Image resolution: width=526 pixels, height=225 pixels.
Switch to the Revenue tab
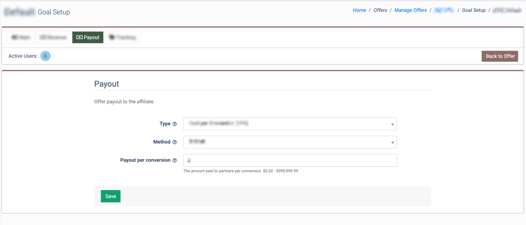53,37
